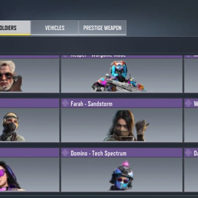The image size is (198, 198).
Task: Click the cut-off diamond icon on Reaper header
Action: [x=65, y=56]
